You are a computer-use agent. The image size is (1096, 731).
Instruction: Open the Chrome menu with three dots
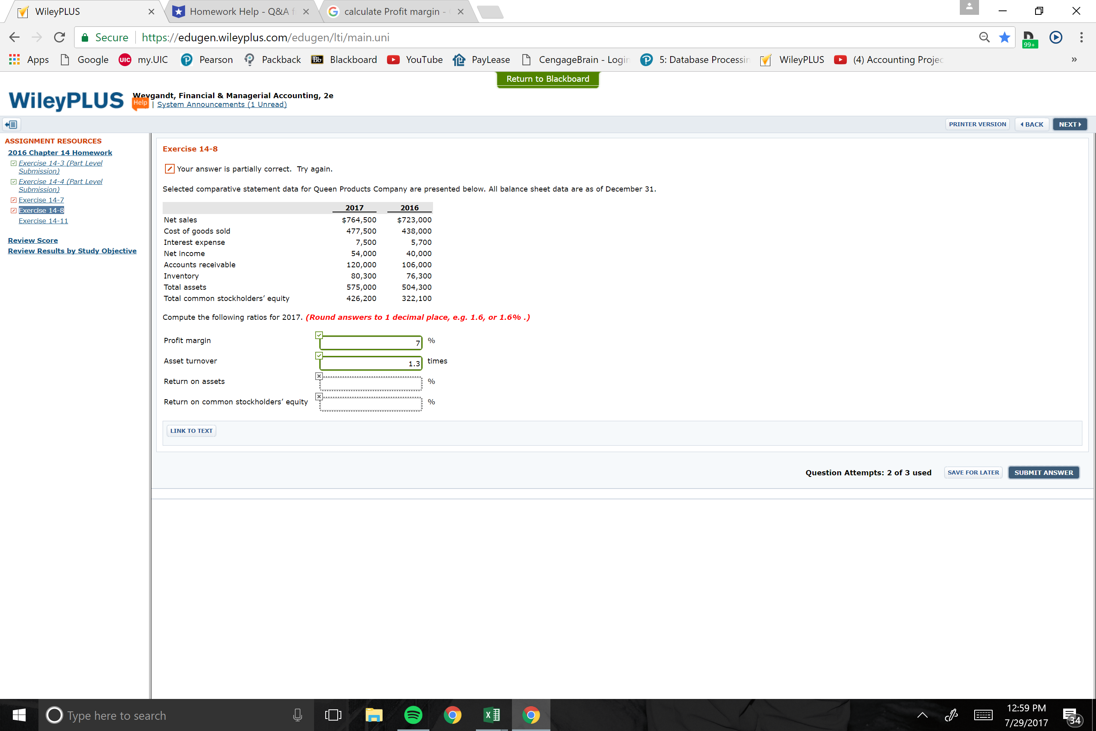tap(1082, 37)
